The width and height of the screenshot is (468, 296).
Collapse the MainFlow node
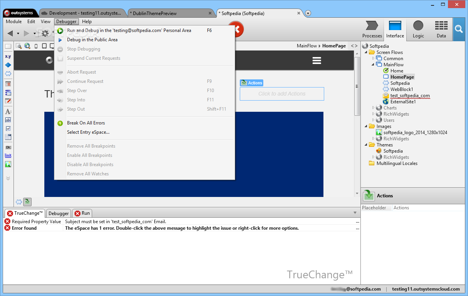point(373,65)
